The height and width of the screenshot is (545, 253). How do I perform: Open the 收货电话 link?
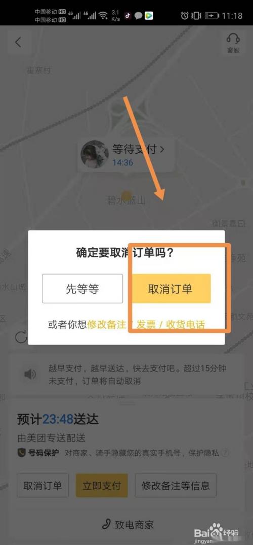185,325
